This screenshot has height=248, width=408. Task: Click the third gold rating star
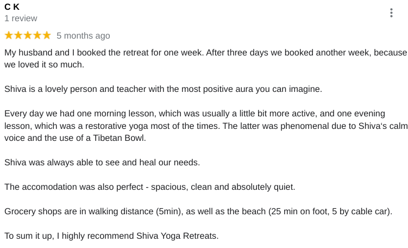28,35
